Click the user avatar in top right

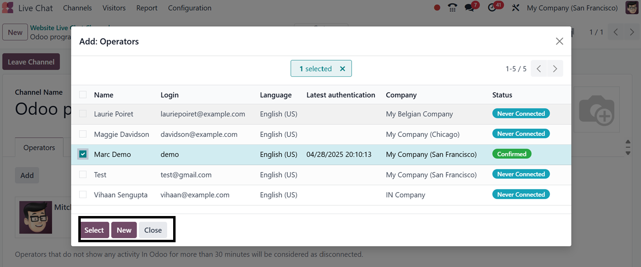[x=632, y=8]
